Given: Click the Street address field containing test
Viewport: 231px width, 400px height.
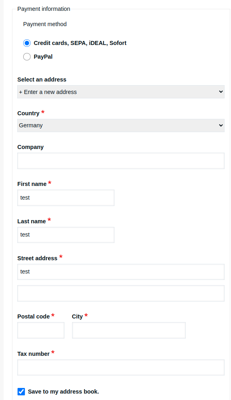Looking at the screenshot, I should 120,272.
